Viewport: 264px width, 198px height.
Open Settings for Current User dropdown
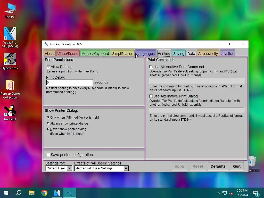tap(59, 168)
